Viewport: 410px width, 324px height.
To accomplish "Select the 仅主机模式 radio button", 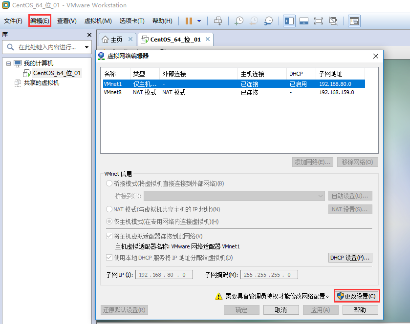I will coord(109,222).
